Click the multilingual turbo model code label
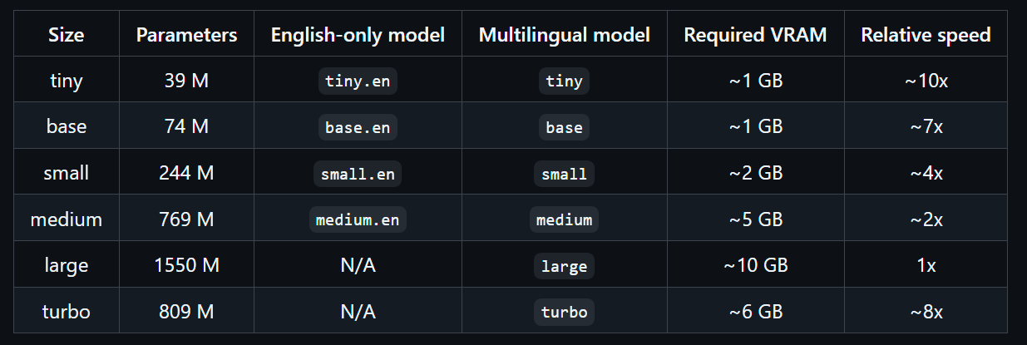Screen dimensions: 1027x345 (564, 313)
